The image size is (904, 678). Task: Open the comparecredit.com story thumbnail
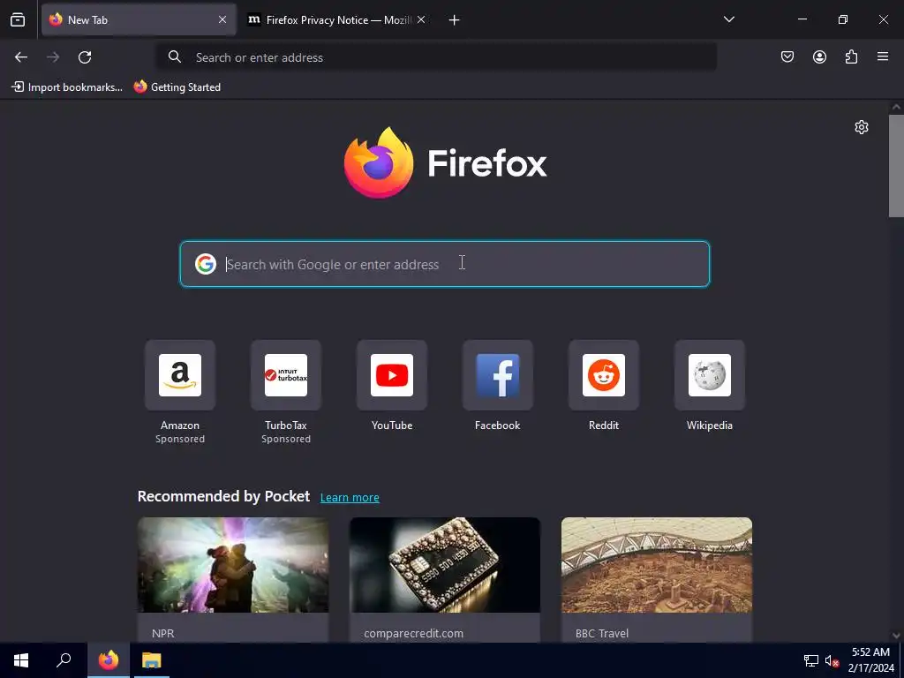click(x=445, y=565)
